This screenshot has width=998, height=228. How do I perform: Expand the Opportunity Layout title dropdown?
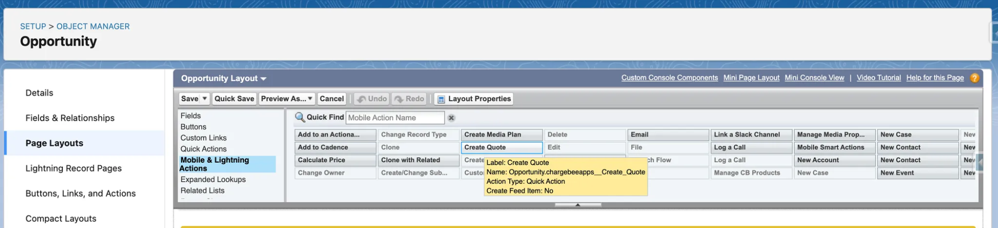(264, 79)
